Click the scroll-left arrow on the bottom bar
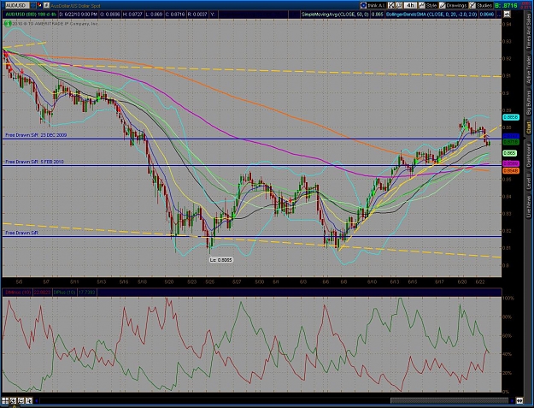534x408 pixels. point(37,400)
